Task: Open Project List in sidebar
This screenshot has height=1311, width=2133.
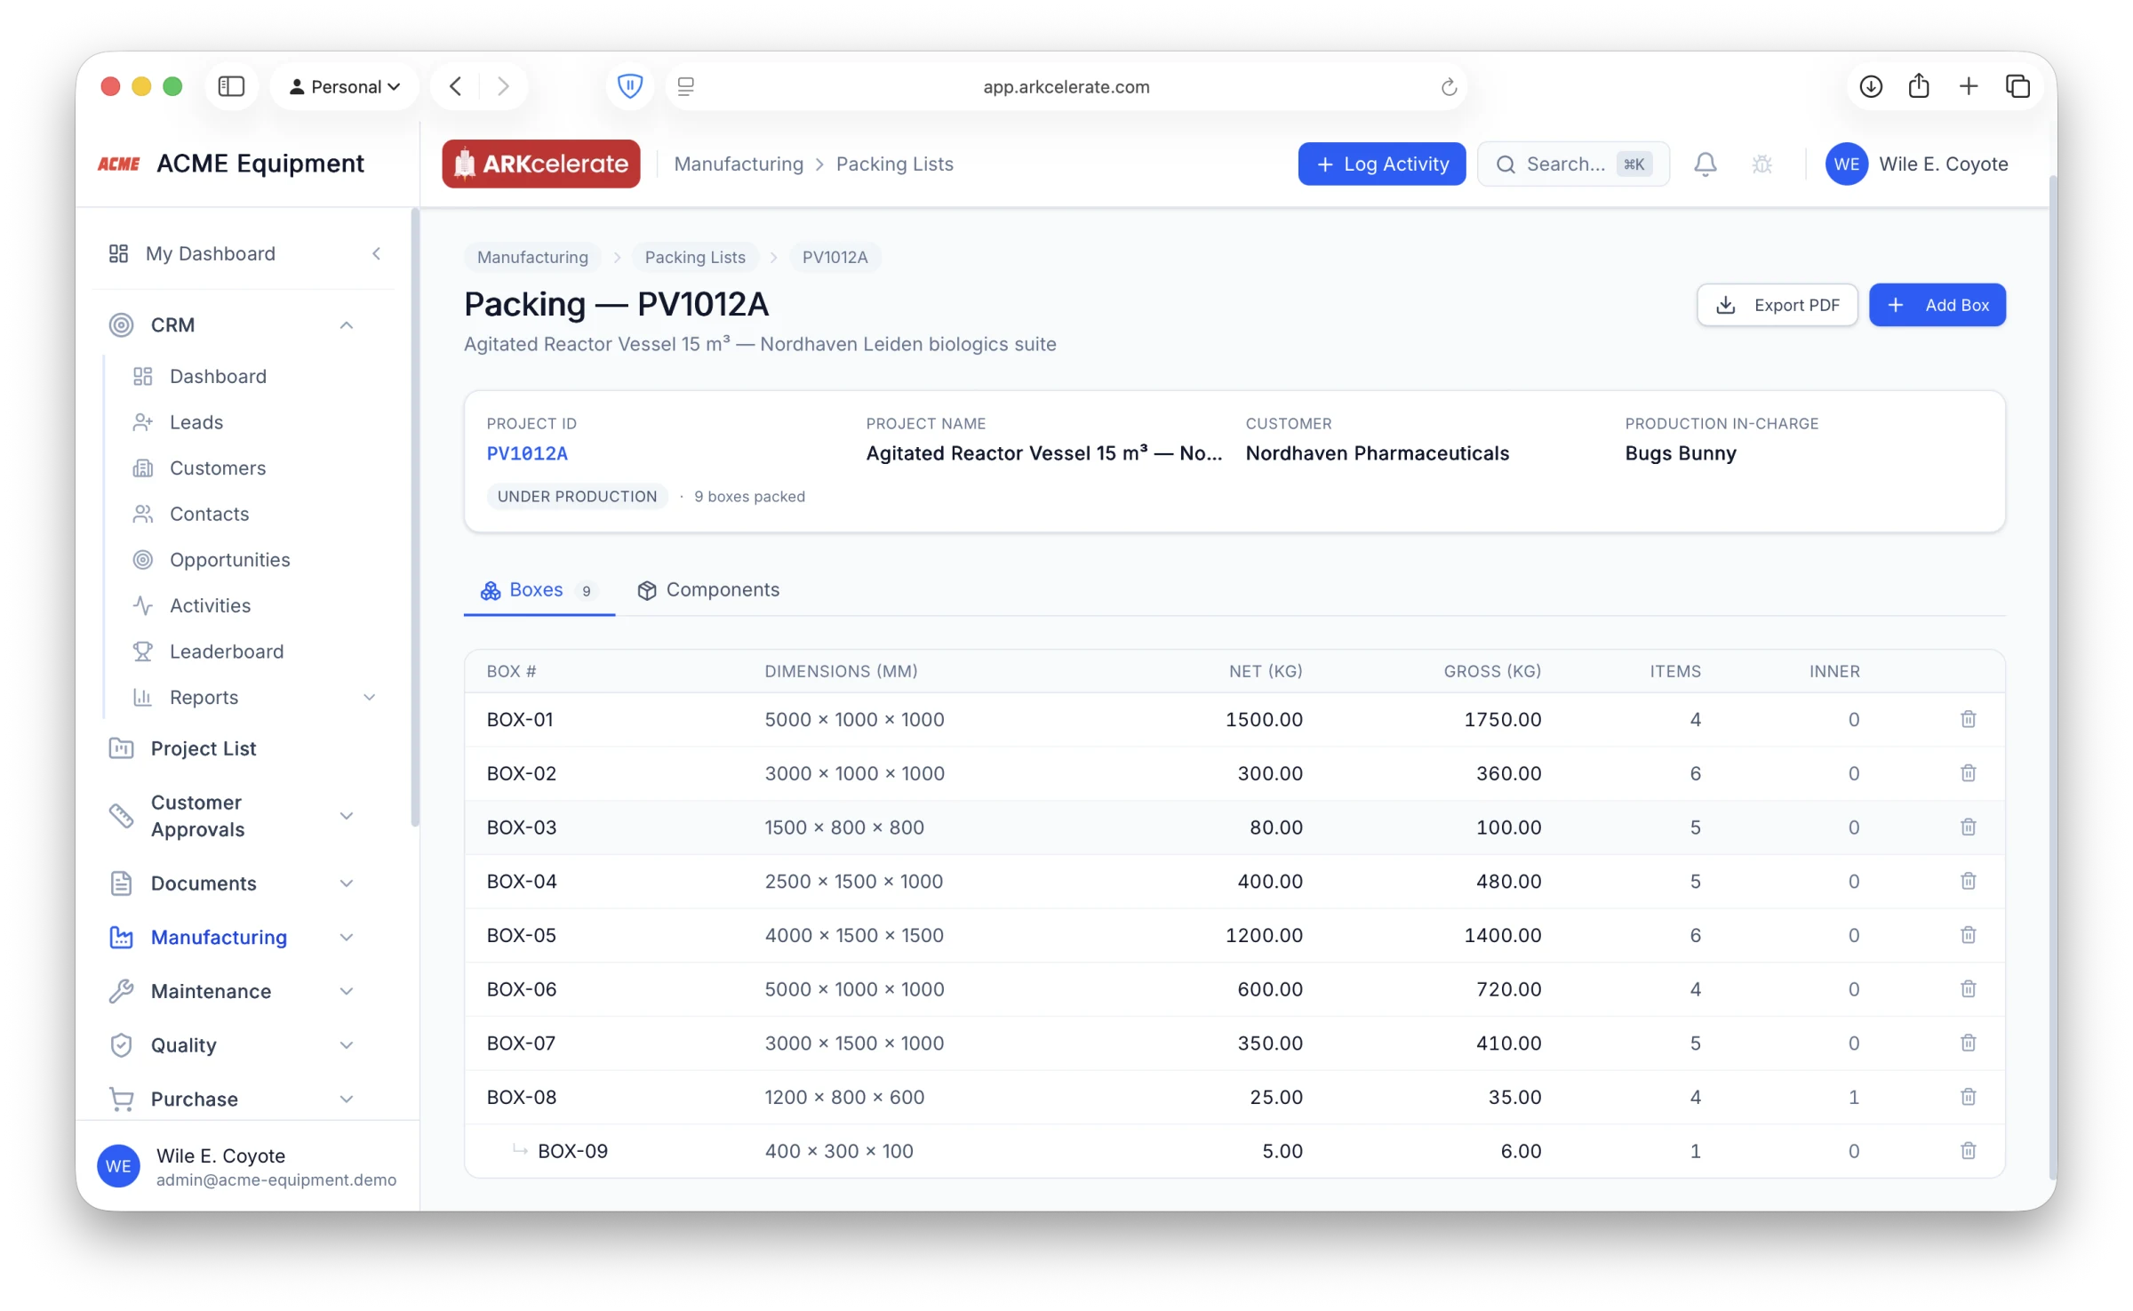Action: tap(204, 749)
